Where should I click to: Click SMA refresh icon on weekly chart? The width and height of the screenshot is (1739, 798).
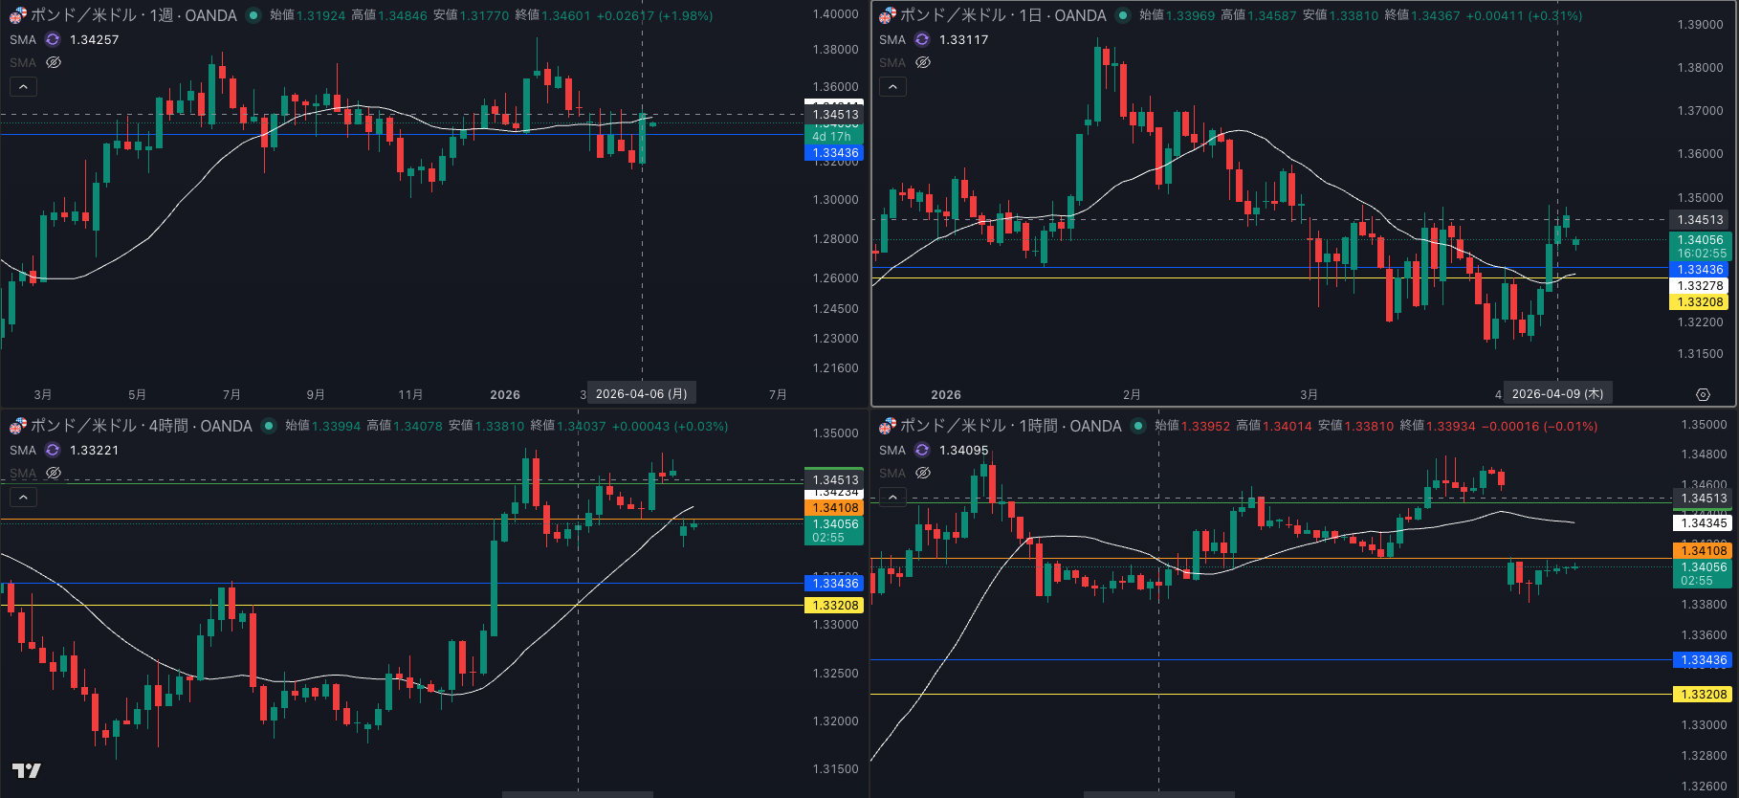point(53,39)
